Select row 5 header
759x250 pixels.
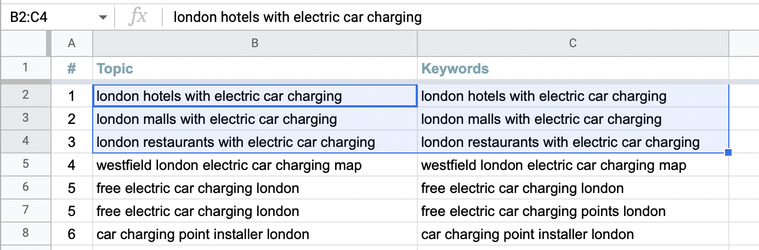(x=25, y=164)
